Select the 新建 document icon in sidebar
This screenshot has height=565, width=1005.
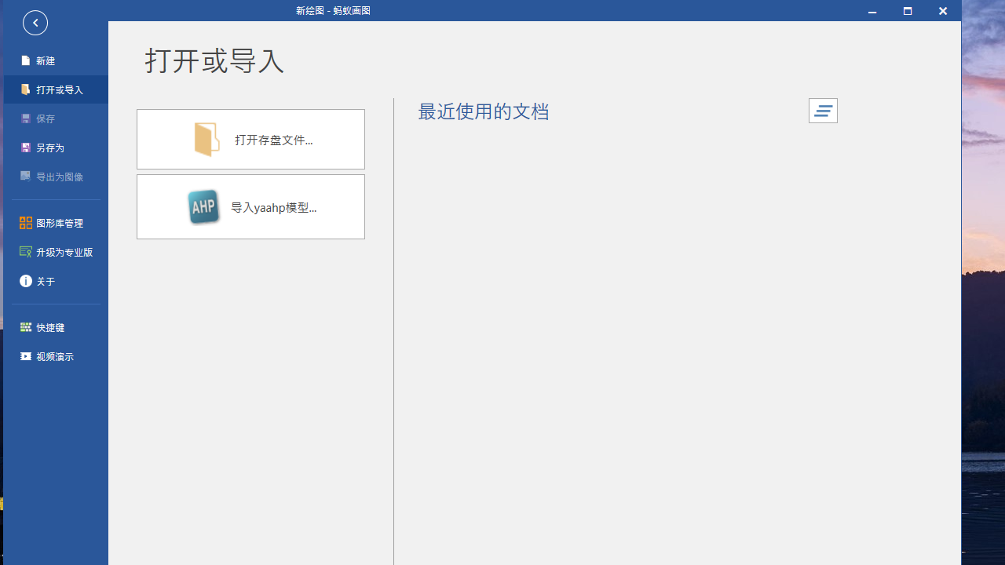[26, 60]
